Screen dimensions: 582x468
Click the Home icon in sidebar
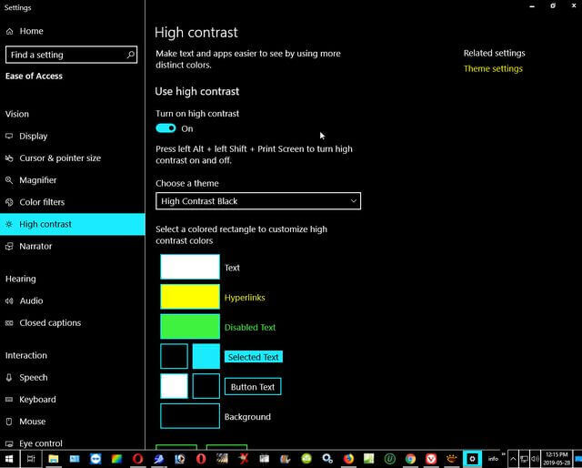[x=10, y=31]
